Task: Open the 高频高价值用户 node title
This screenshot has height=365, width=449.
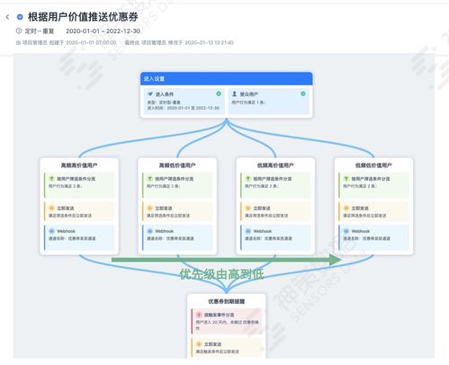Action: point(79,165)
